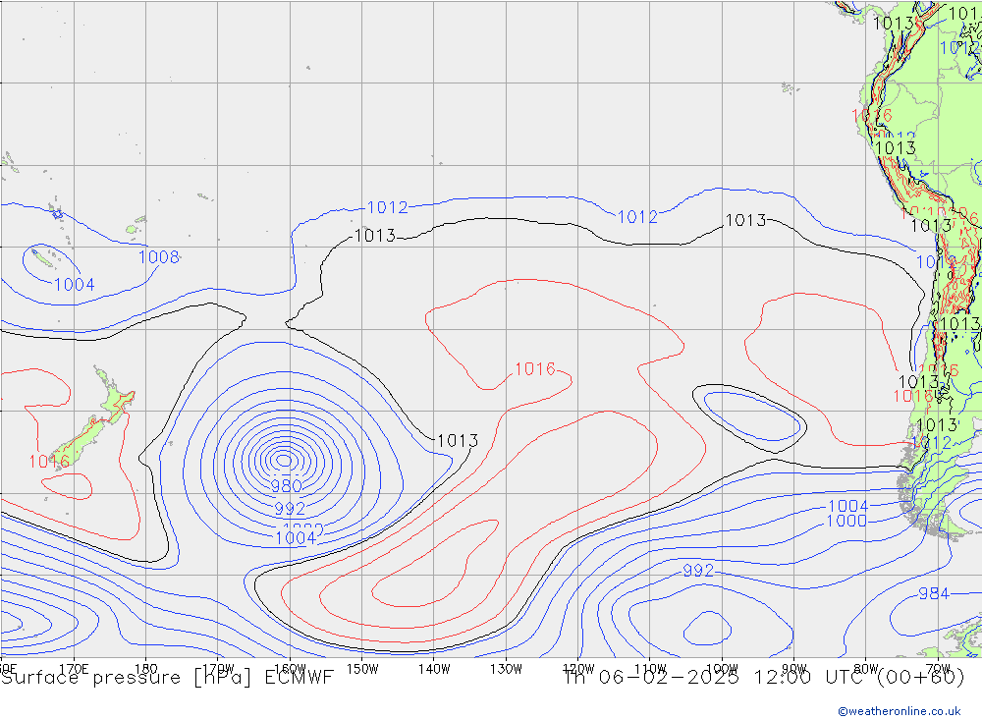The image size is (982, 720).
Task: Click the 1004 label directly above 1000
Action: (x=848, y=506)
